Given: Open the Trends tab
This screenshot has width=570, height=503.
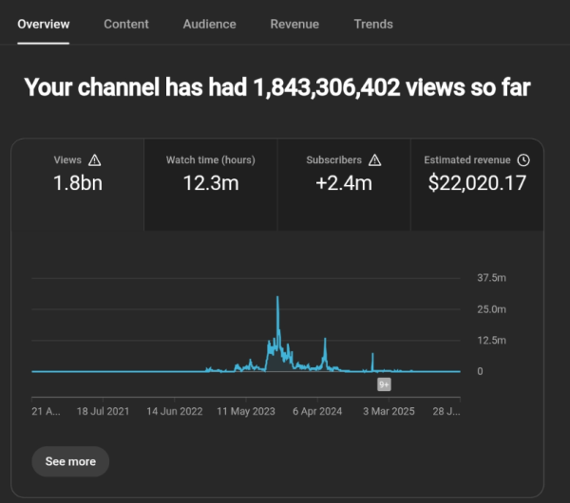Looking at the screenshot, I should click(x=372, y=24).
